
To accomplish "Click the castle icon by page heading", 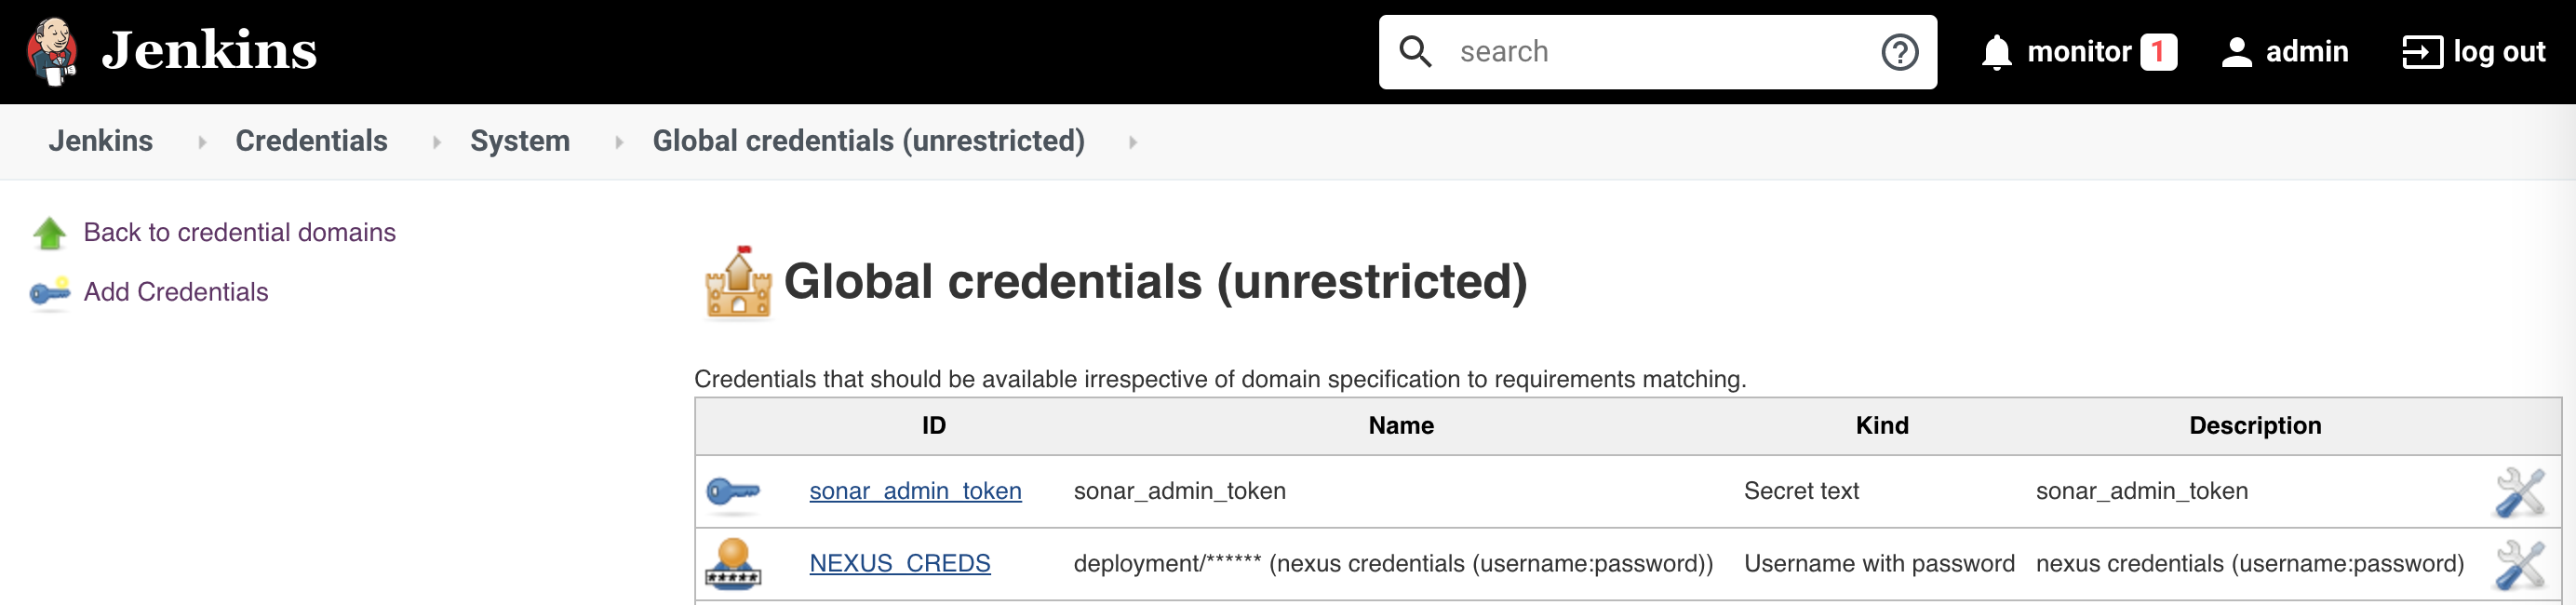I will 738,282.
